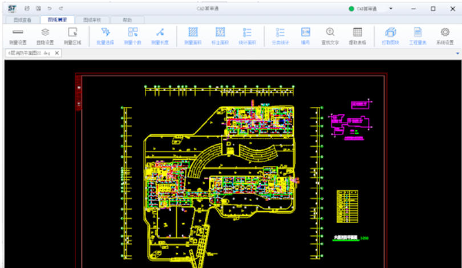Click the drawing title text below the legend
The height and width of the screenshot is (268, 462).
coord(346,237)
